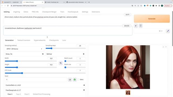Click the Sampling steps number field
173x97 pixels.
[81, 46]
